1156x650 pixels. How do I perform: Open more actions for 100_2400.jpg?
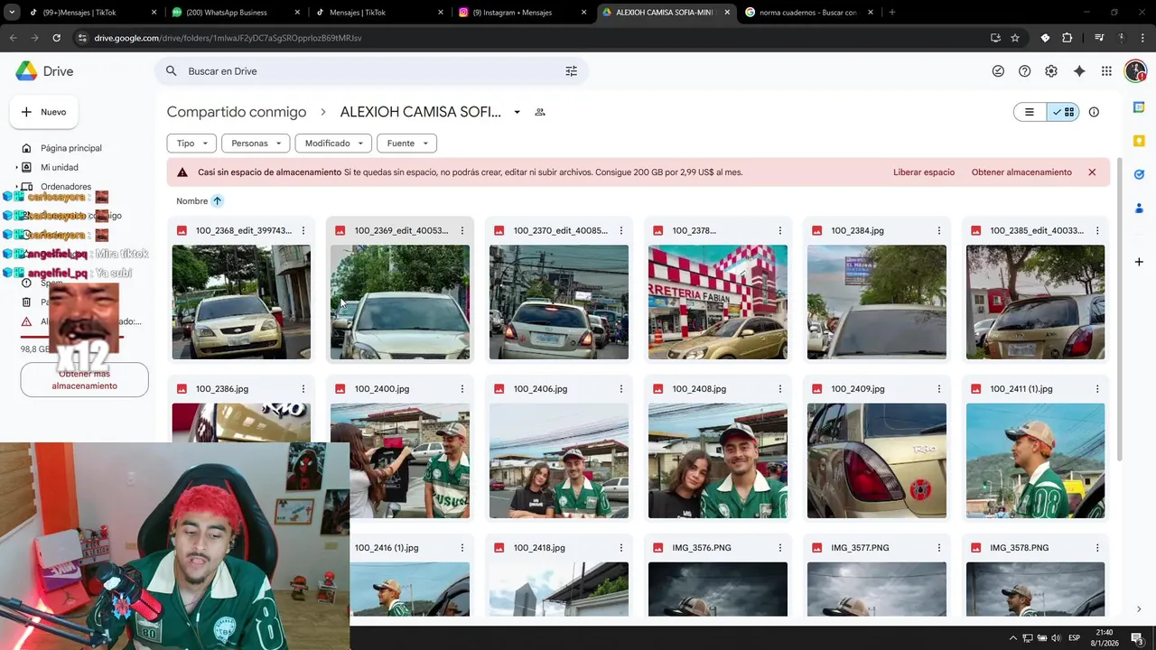pyautogui.click(x=461, y=389)
